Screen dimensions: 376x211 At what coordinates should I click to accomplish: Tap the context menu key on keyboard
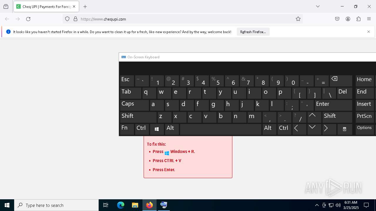pos(345,129)
